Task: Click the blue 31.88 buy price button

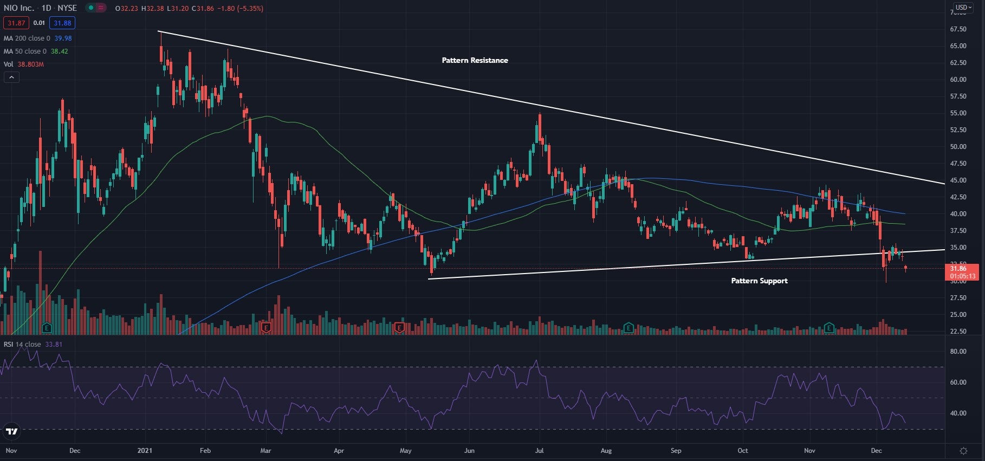Action: point(62,23)
